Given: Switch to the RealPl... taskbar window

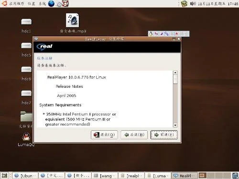Looking at the screenshot, I should coord(185,176).
